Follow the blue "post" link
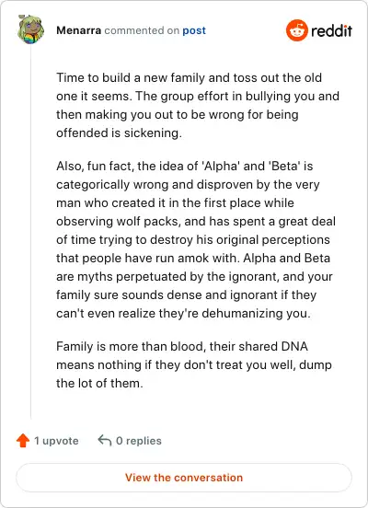368x508 pixels. (194, 30)
